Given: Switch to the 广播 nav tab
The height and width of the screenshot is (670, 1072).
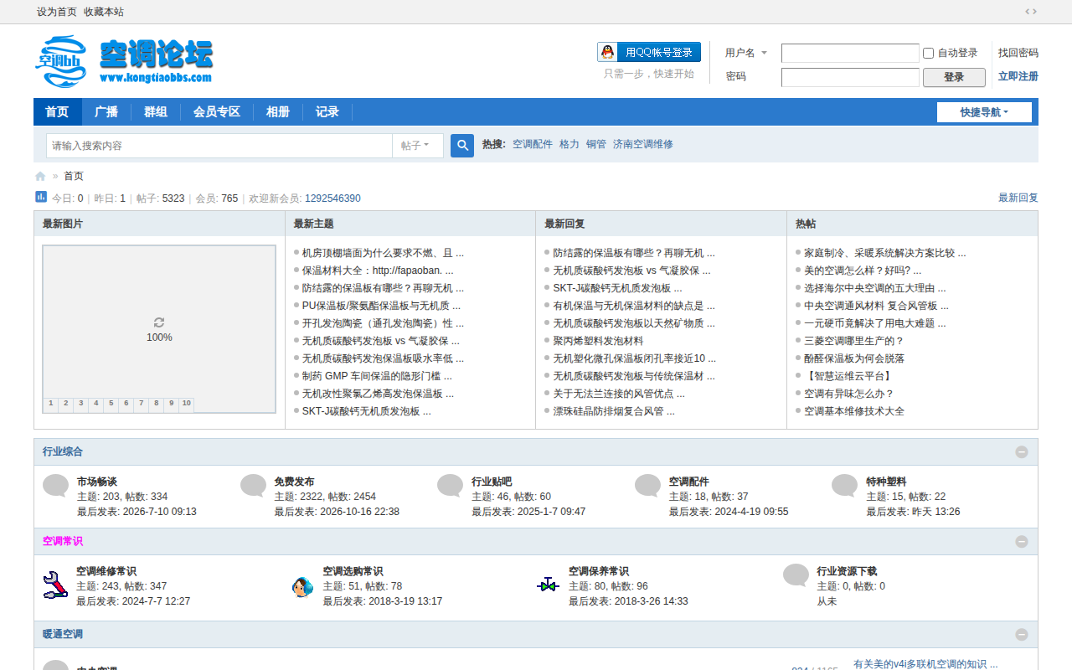Looking at the screenshot, I should pos(106,112).
